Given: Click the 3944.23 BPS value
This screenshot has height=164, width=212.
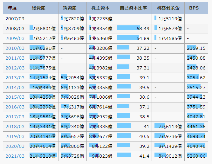Looking at the screenshot, I should pyautogui.click(x=196, y=97).
